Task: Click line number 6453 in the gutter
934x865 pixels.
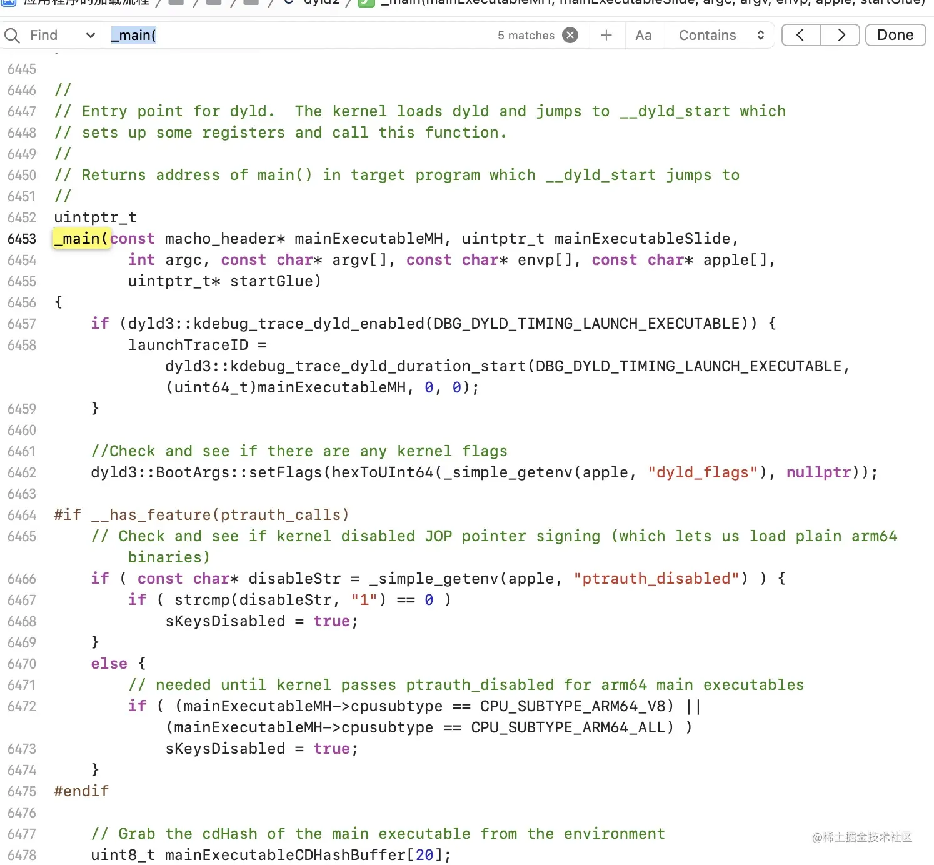Action: point(22,239)
